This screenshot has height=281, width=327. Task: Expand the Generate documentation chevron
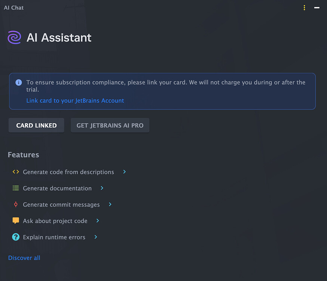point(102,188)
